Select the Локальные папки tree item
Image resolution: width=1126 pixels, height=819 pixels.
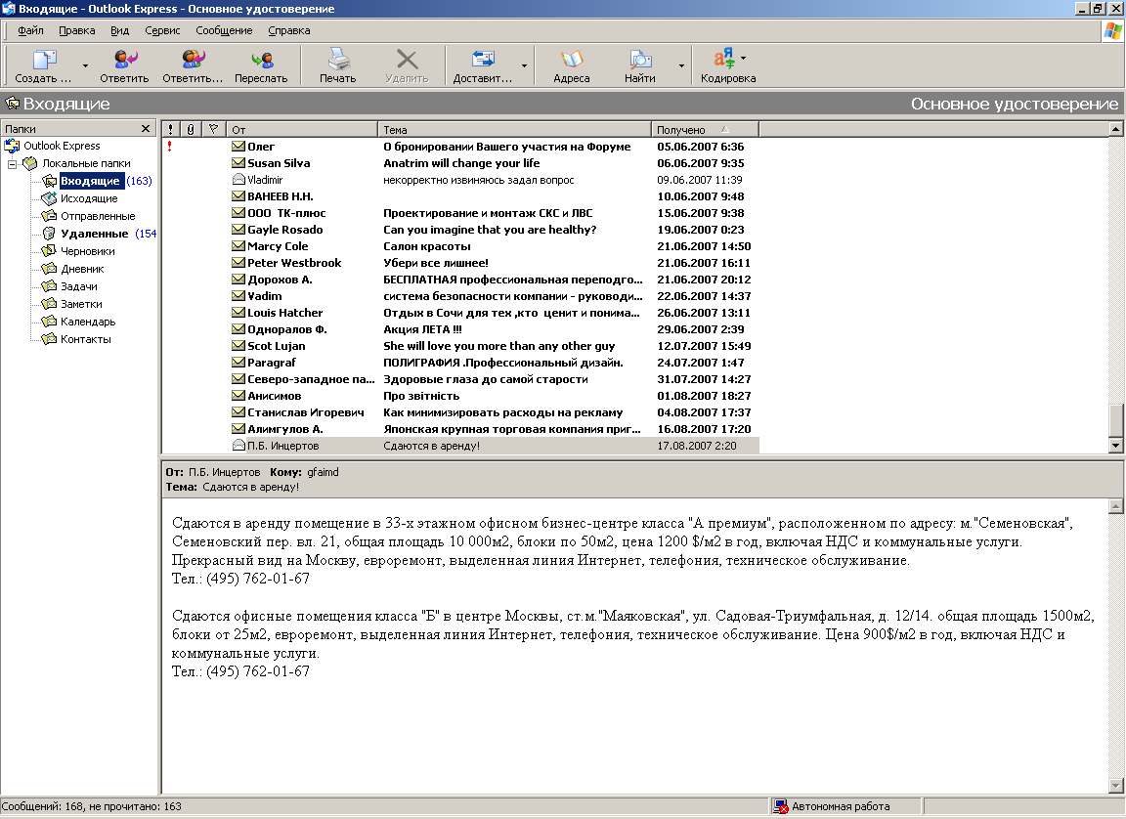(86, 163)
